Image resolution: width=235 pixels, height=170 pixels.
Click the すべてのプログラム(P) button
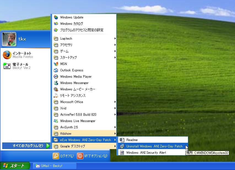[x=26, y=145]
